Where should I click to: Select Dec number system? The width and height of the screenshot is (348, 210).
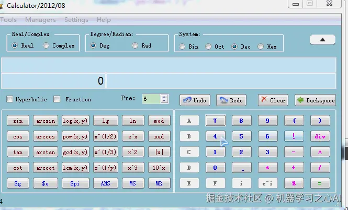(234, 46)
